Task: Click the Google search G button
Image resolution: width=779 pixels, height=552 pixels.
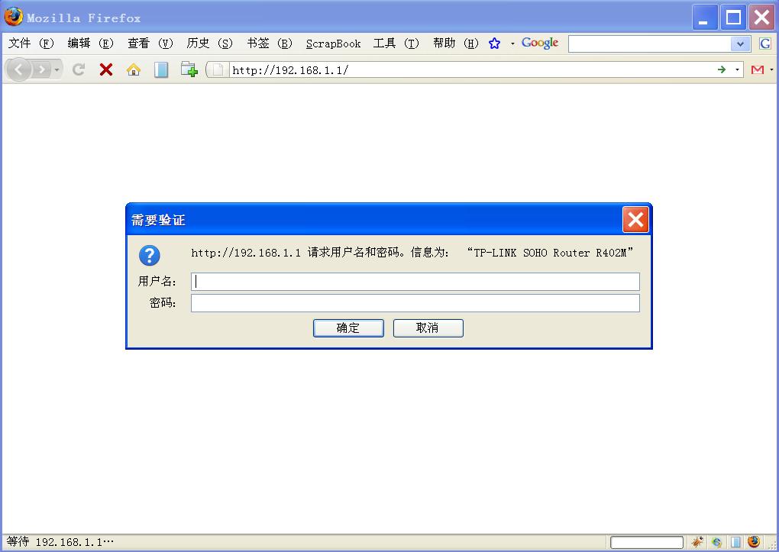Action: [x=765, y=44]
